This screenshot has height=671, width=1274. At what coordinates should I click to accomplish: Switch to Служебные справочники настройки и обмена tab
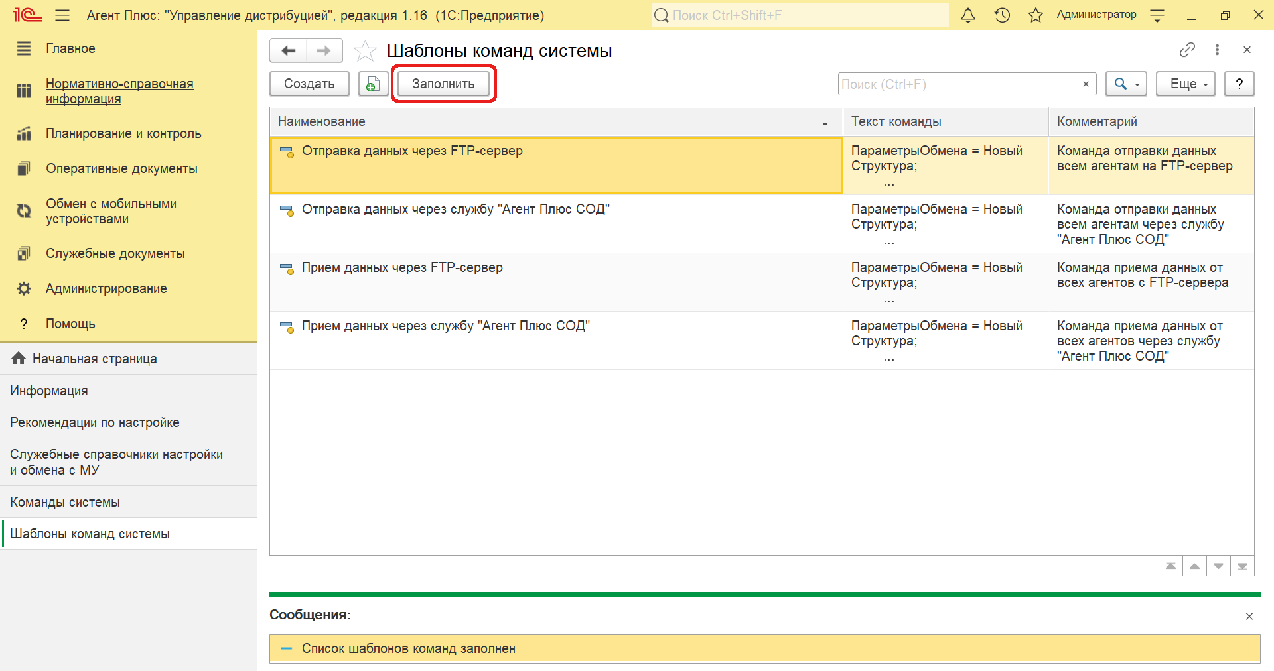click(128, 462)
